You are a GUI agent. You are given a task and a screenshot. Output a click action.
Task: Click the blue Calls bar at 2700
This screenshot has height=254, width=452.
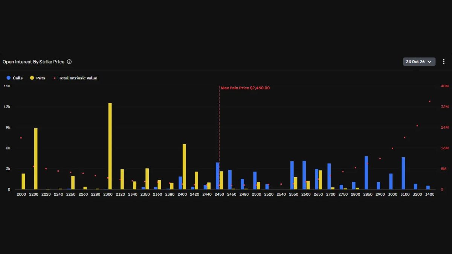point(329,176)
